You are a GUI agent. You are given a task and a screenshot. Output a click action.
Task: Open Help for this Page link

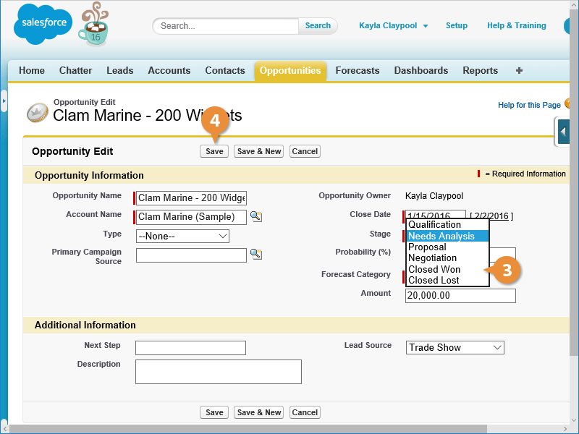(x=529, y=105)
